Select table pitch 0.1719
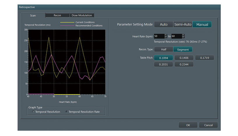Screen dimensions: 238x136 [x=204, y=58]
